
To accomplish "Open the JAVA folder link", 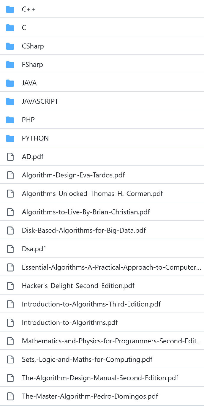I will click(29, 83).
